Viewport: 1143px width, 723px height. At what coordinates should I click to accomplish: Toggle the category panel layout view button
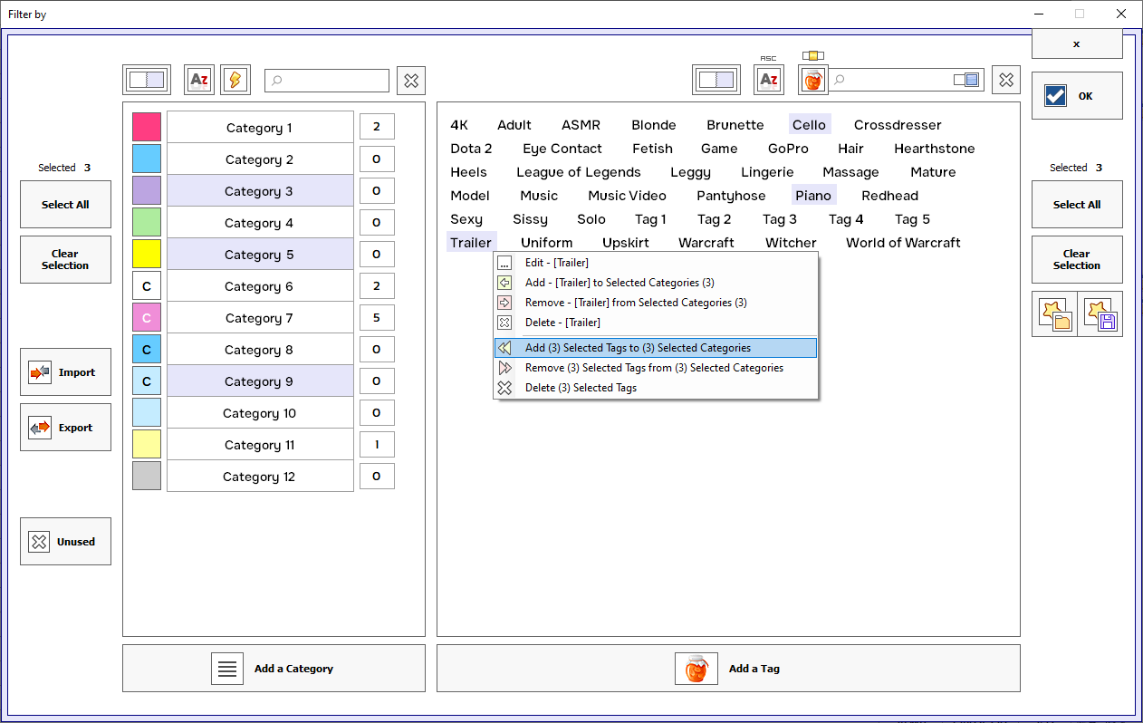(147, 80)
